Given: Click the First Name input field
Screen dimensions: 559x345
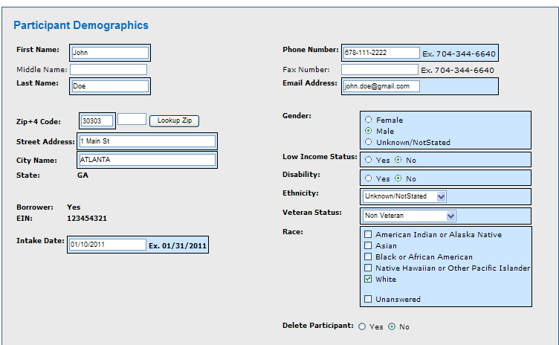Looking at the screenshot, I should [110, 53].
